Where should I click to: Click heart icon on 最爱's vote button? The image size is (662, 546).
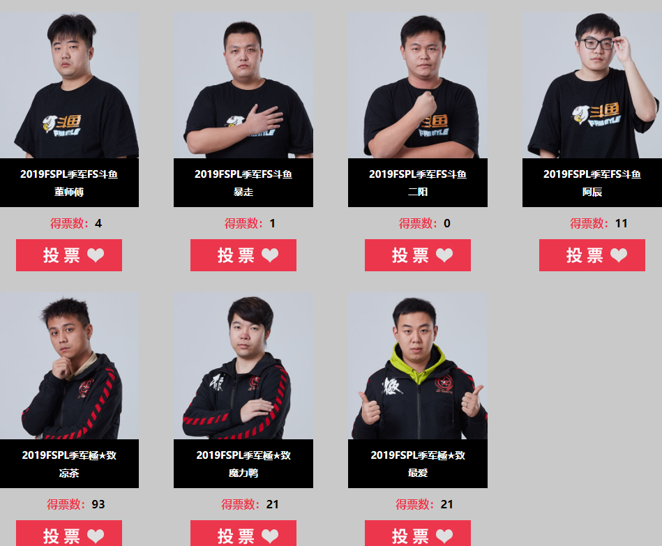pyautogui.click(x=444, y=536)
